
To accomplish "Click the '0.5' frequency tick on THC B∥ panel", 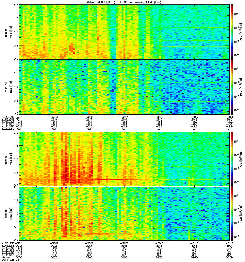I will tap(16, 227).
